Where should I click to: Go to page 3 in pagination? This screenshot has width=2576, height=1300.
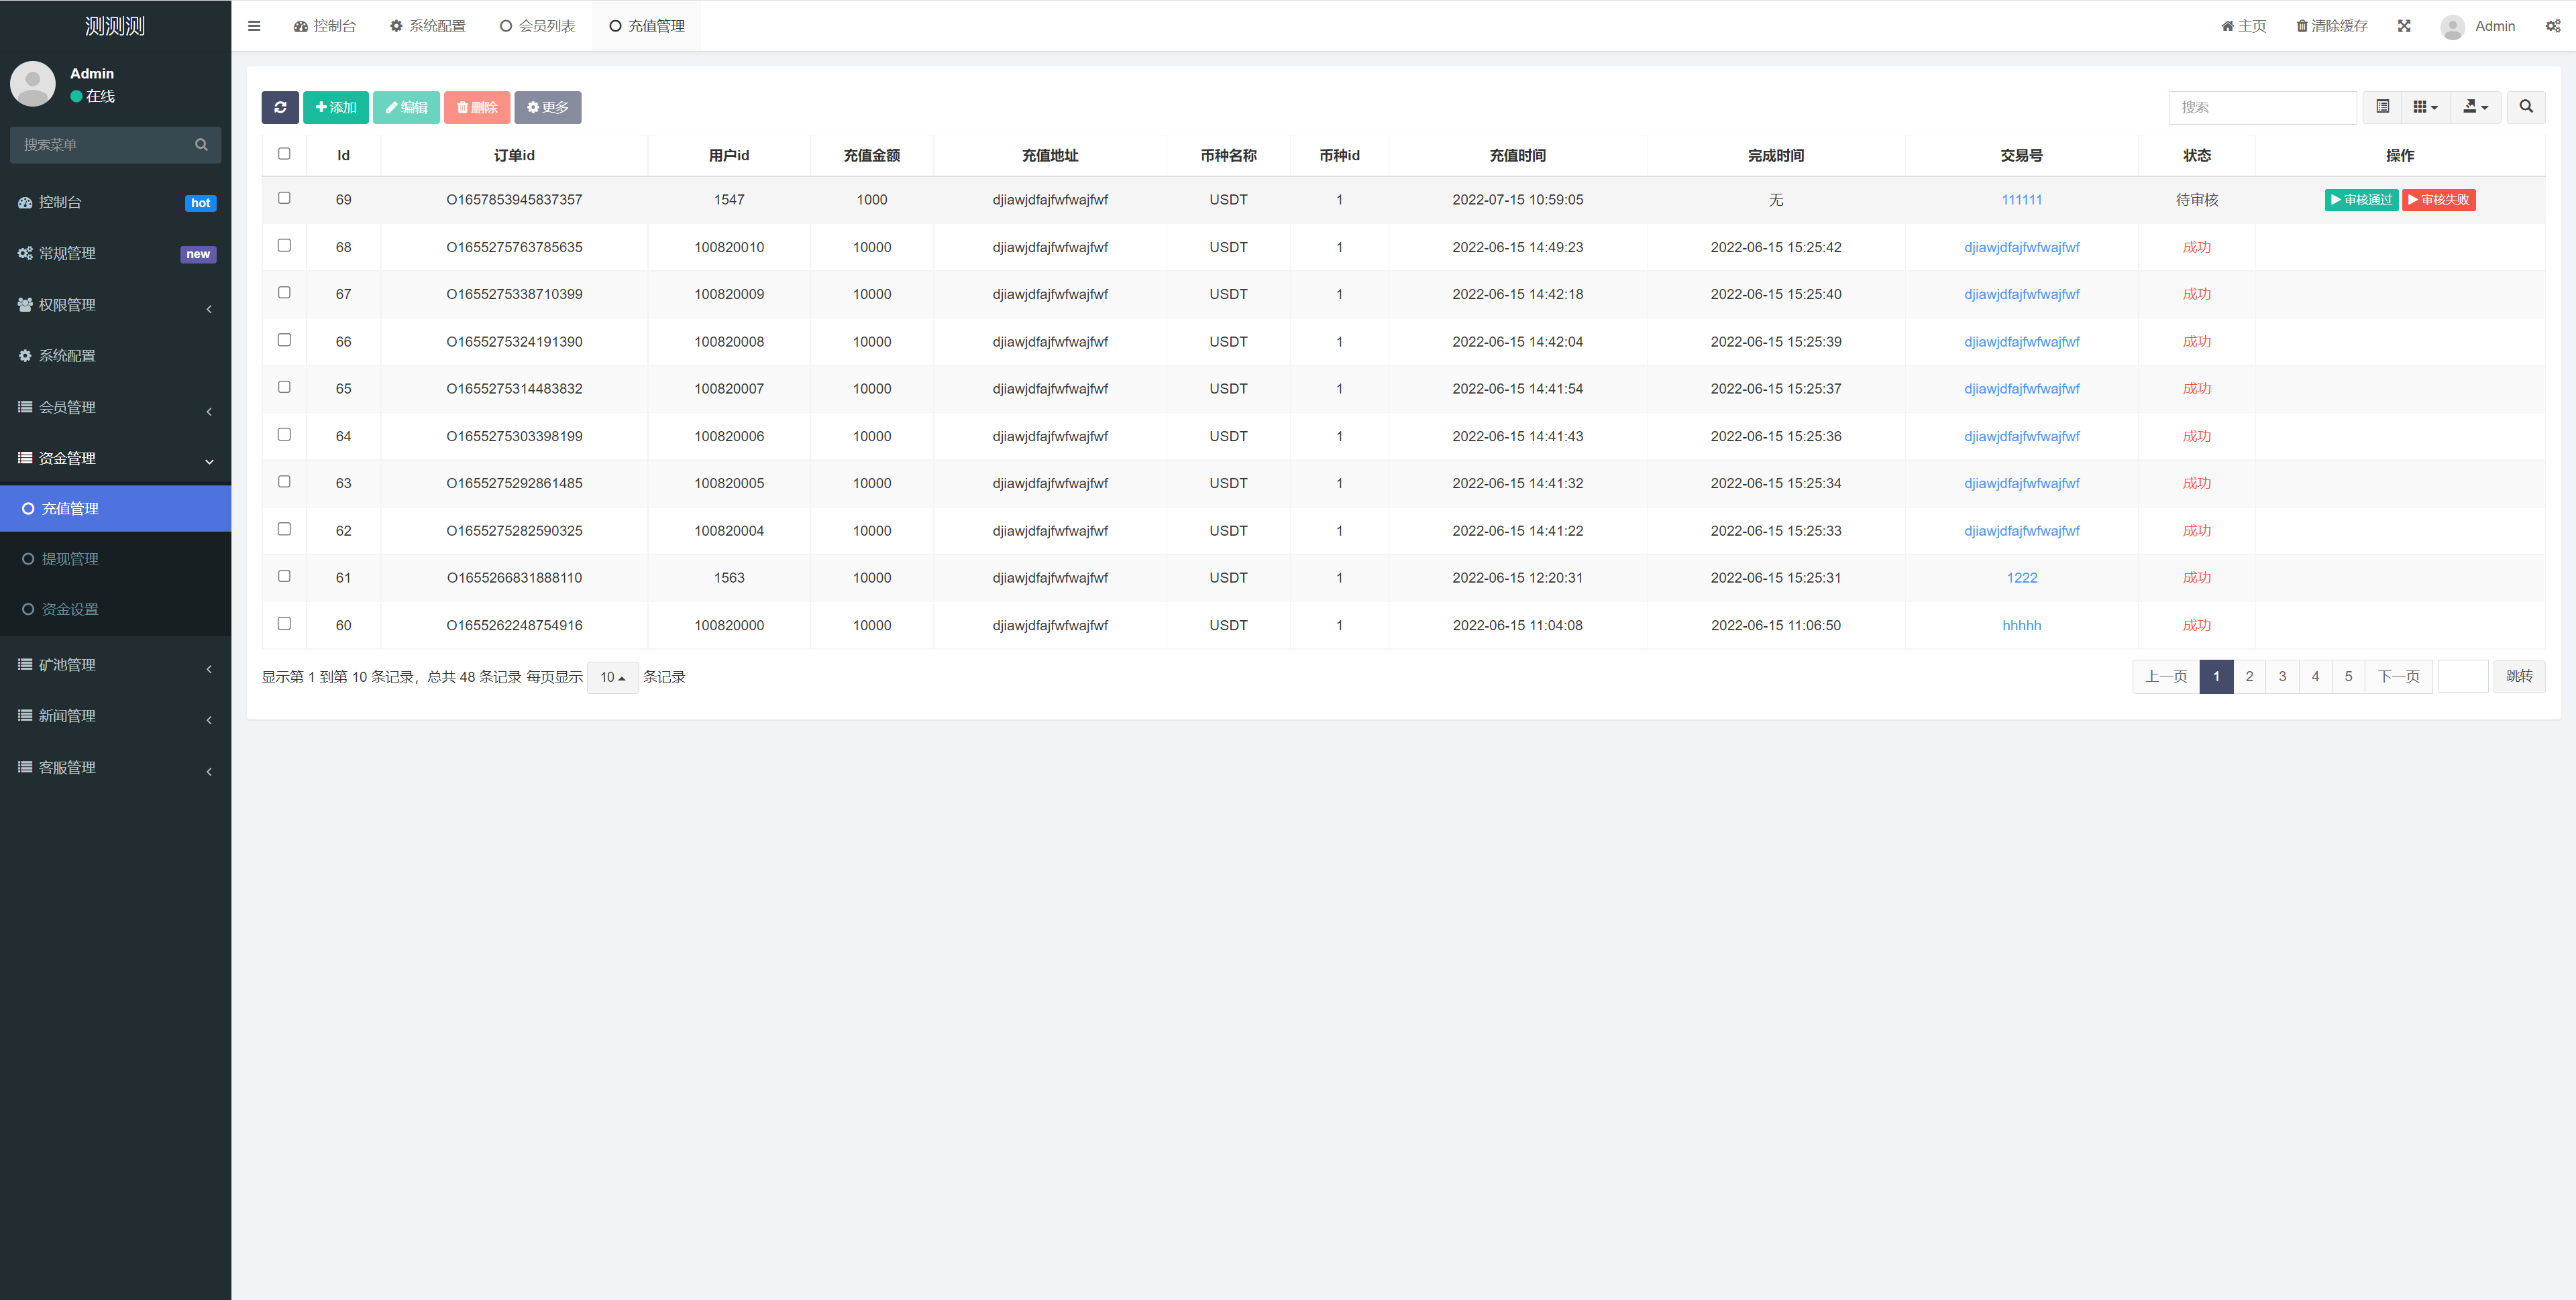[x=2282, y=676]
